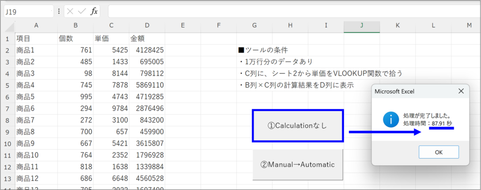The height and width of the screenshot is (190, 481).
Task: Select cell with value 4128425
Action: click(x=147, y=50)
